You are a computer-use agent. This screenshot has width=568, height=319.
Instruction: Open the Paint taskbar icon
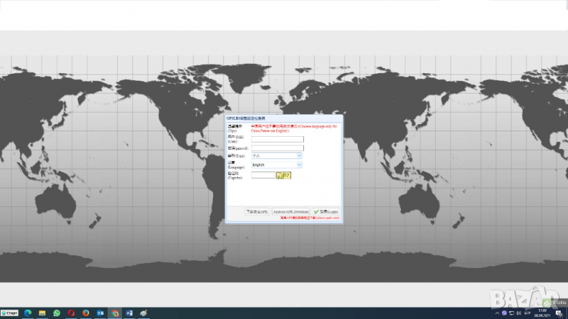[x=144, y=313]
